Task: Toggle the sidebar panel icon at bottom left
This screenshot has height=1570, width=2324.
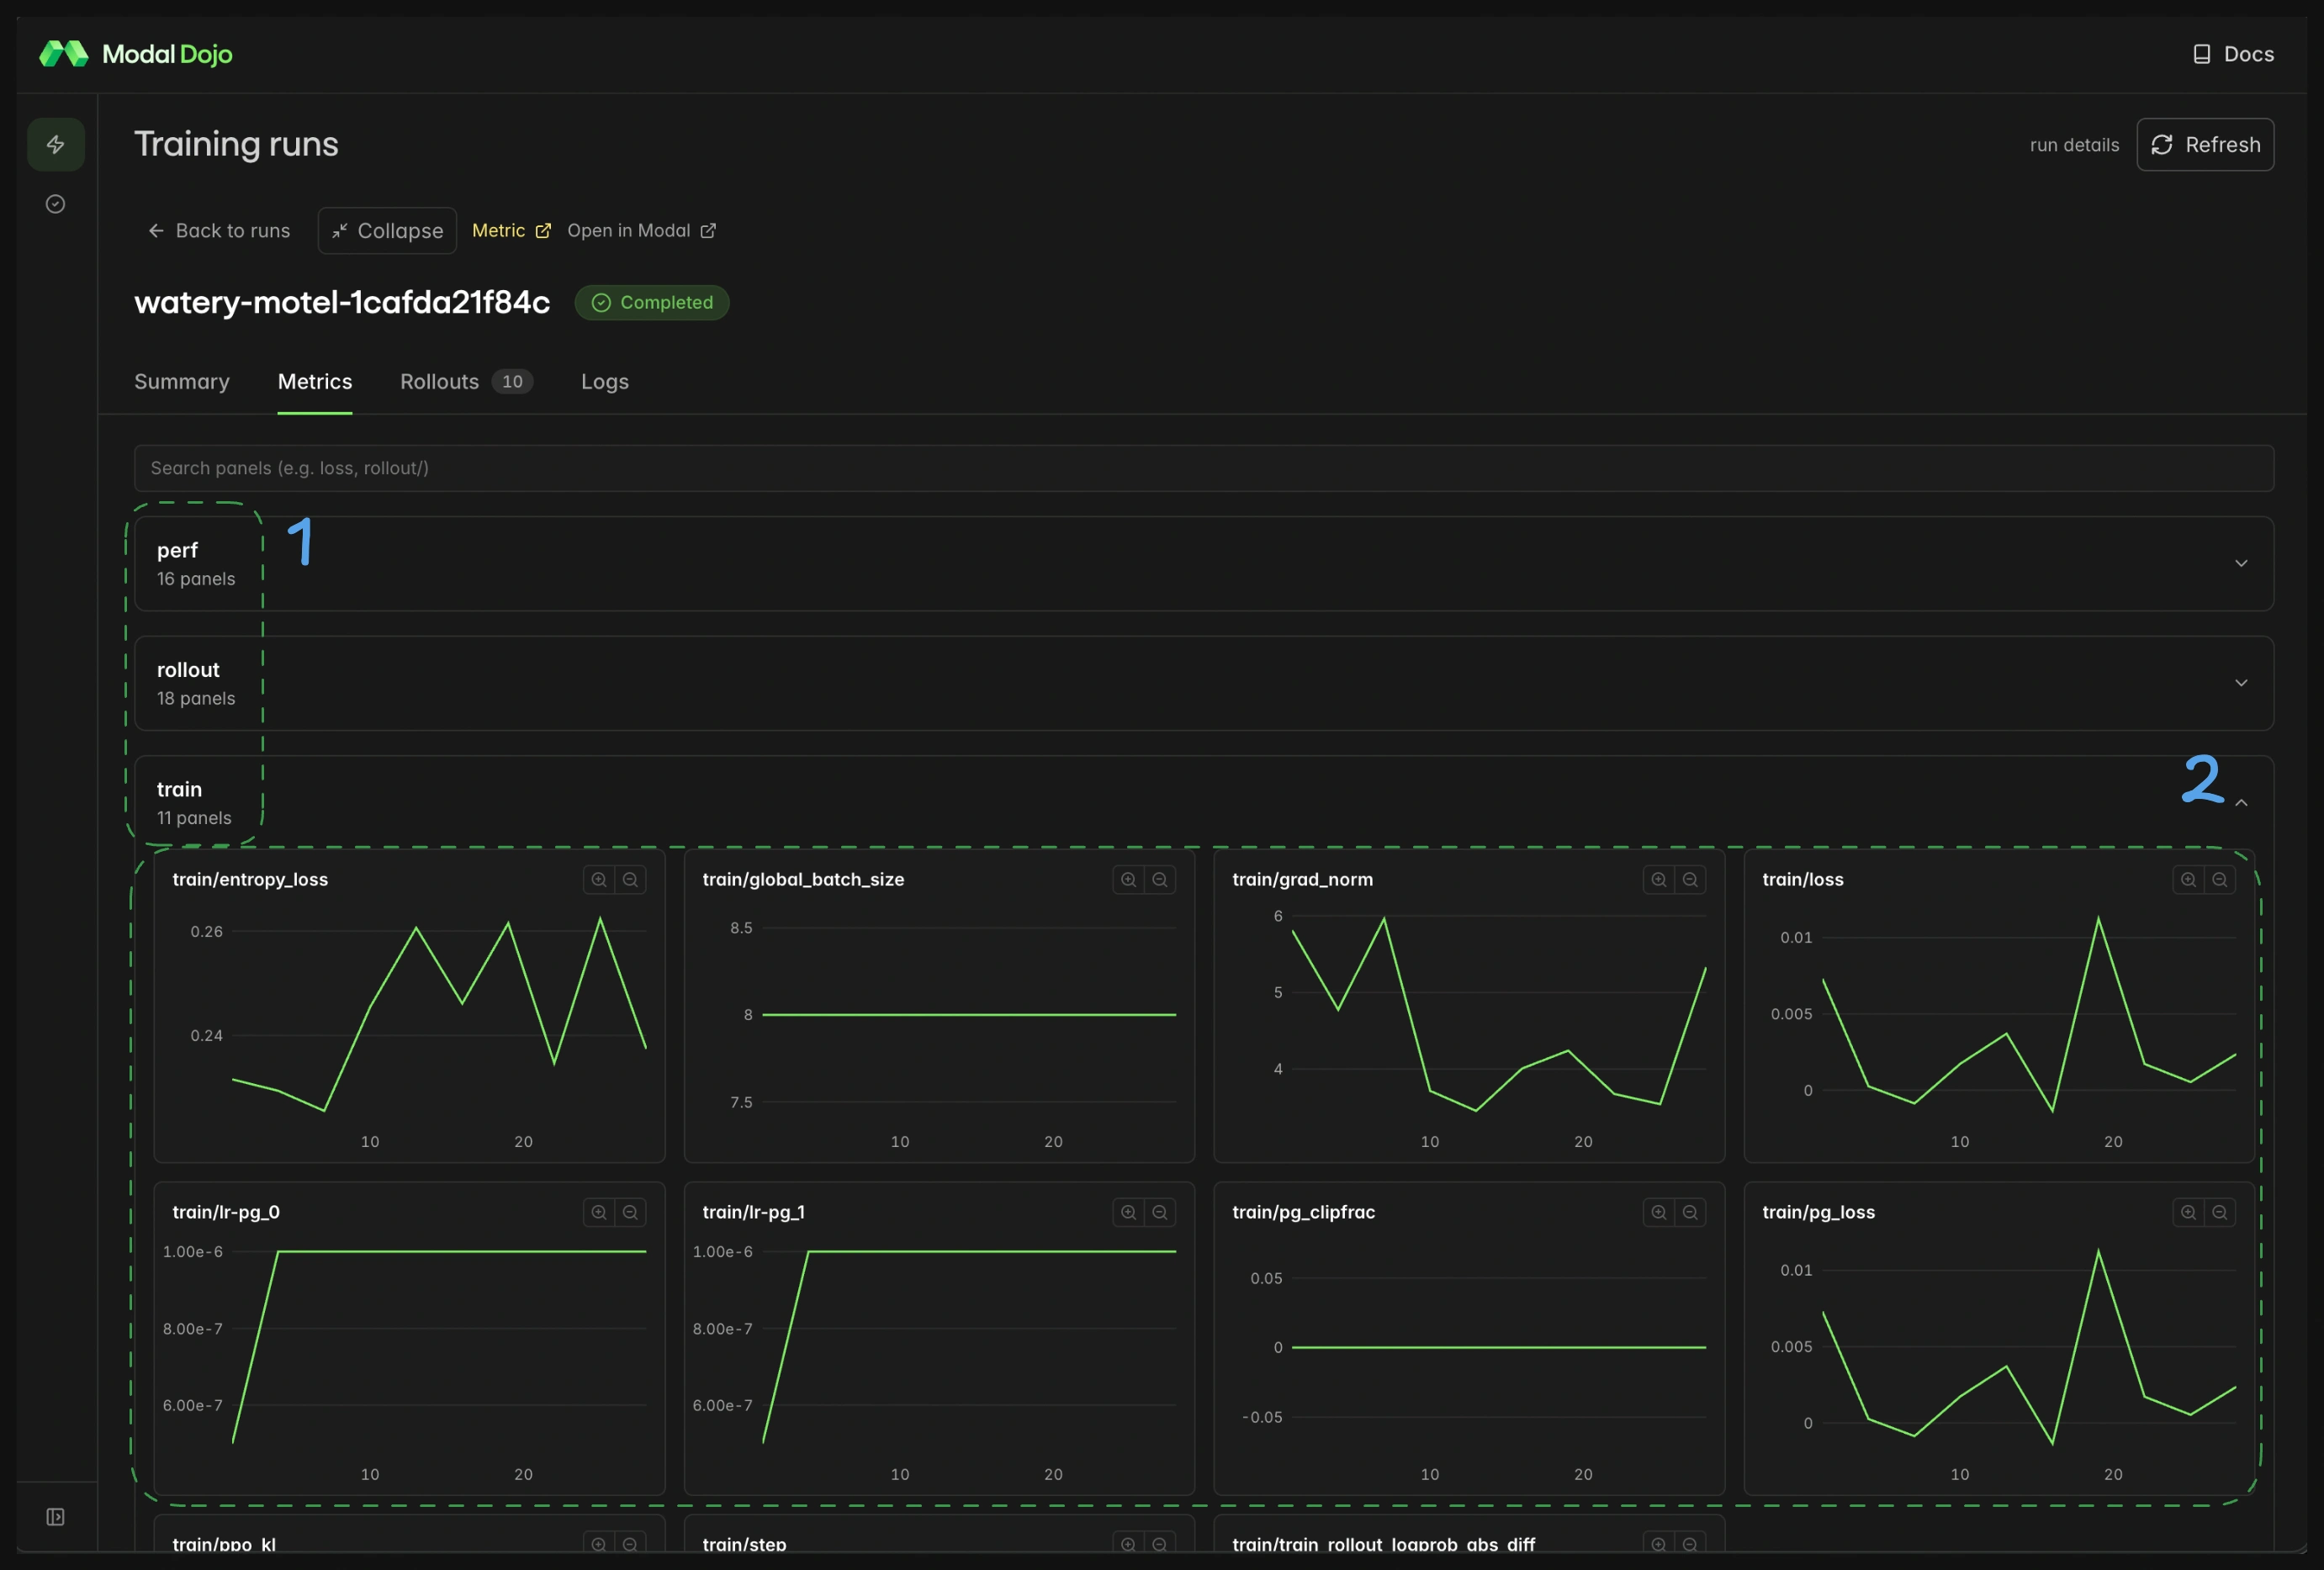Action: pyautogui.click(x=56, y=1517)
